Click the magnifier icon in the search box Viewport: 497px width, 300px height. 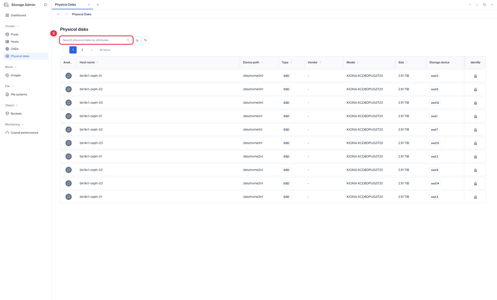pos(128,40)
